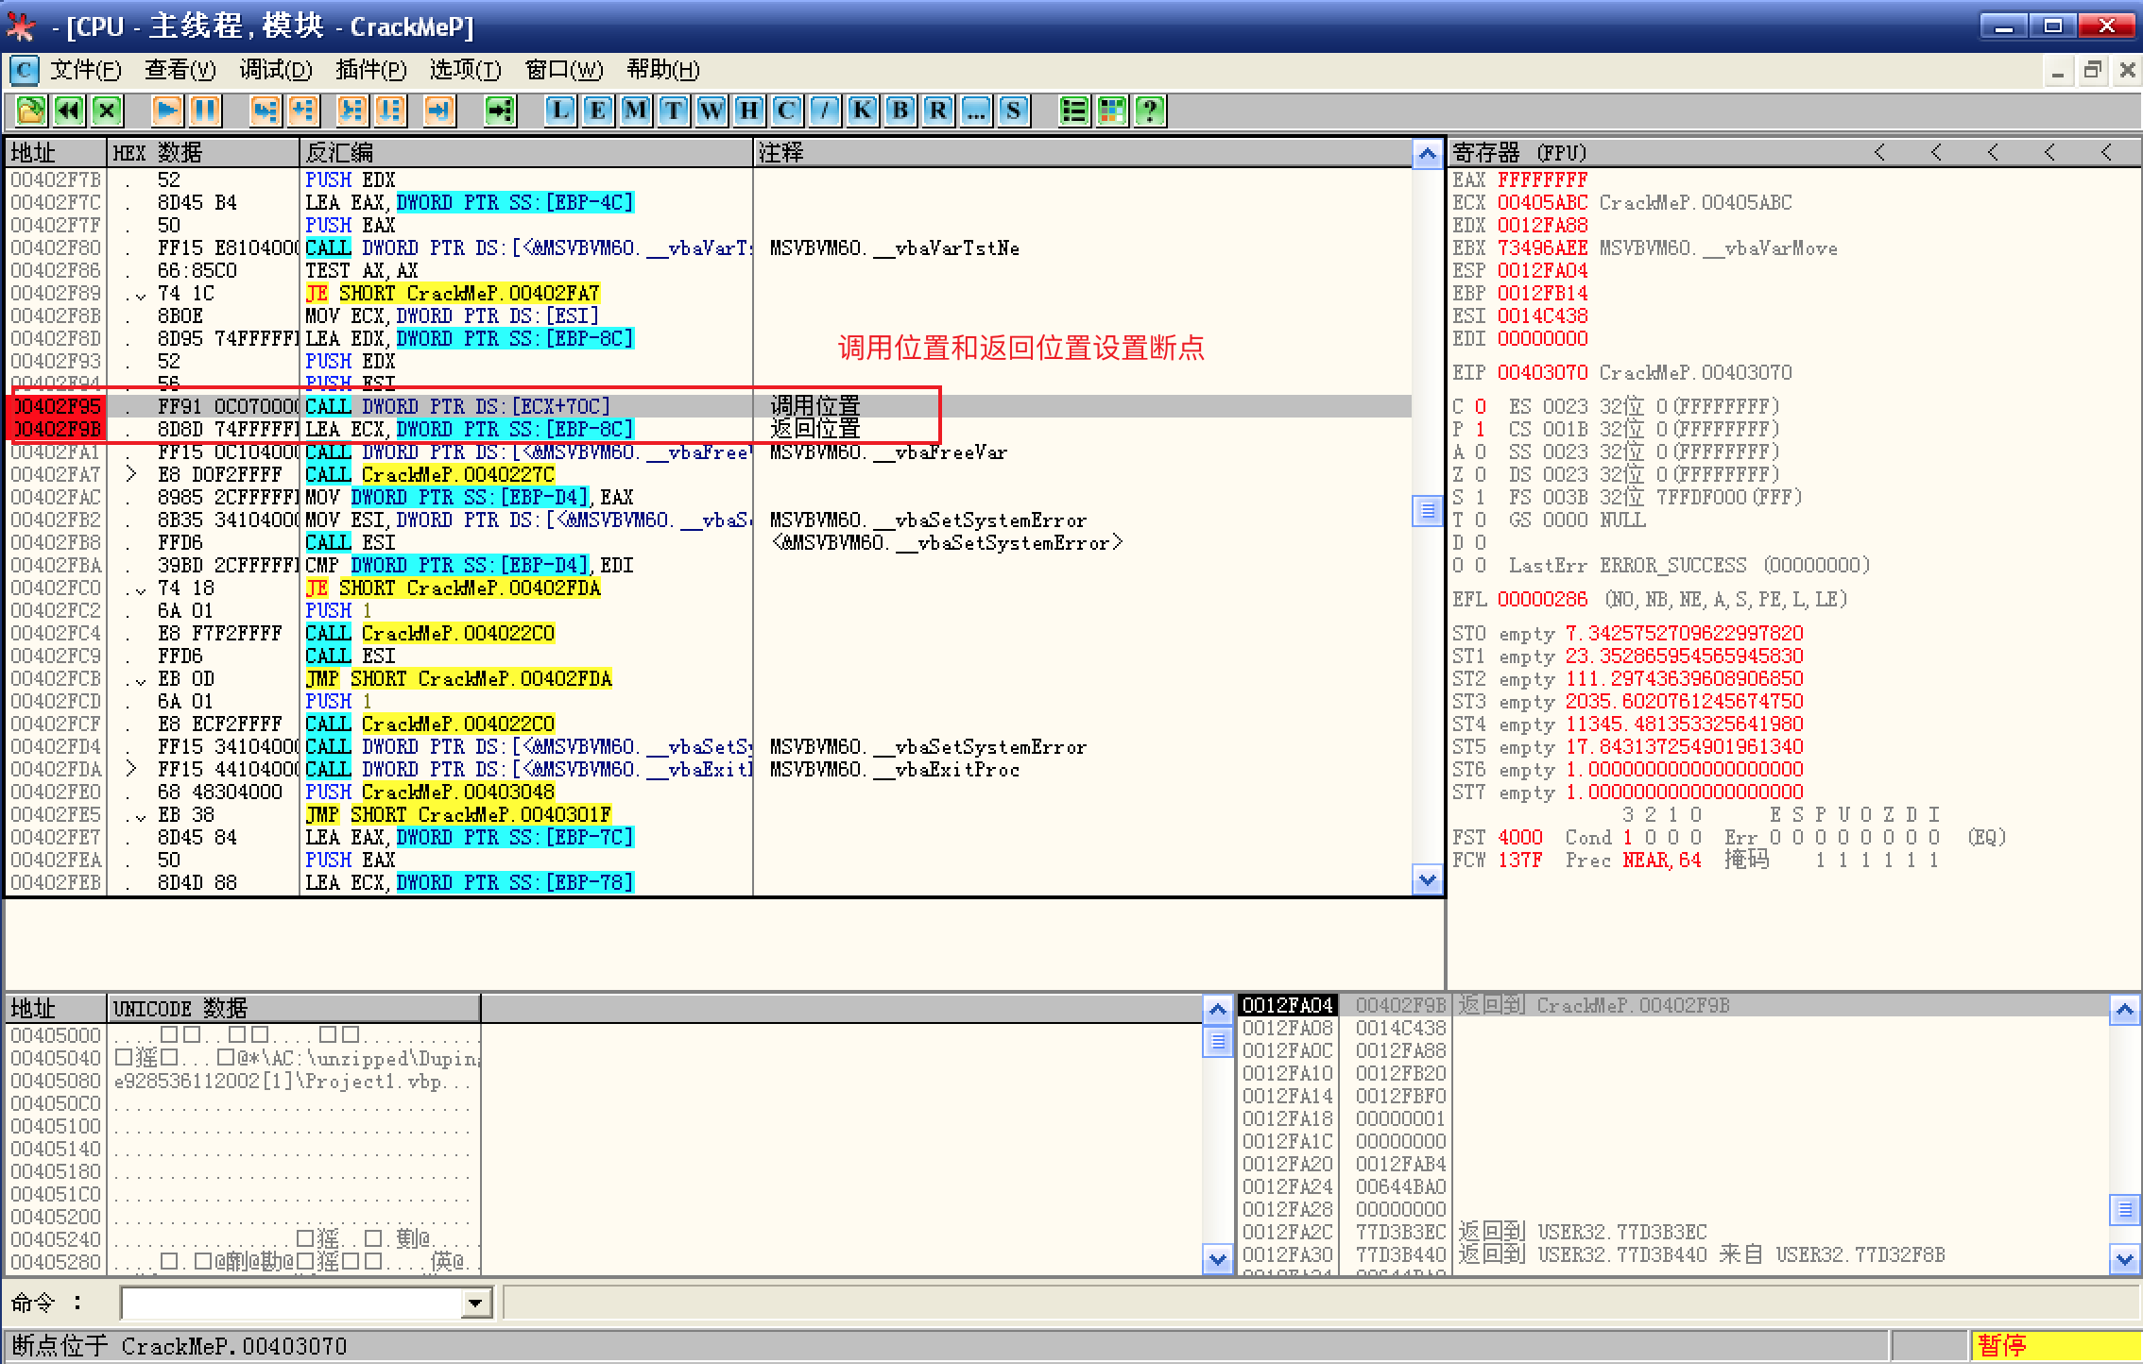Screen dimensions: 2143x1364
Task: Open the 调试(D) debug menu
Action: pyautogui.click(x=275, y=70)
